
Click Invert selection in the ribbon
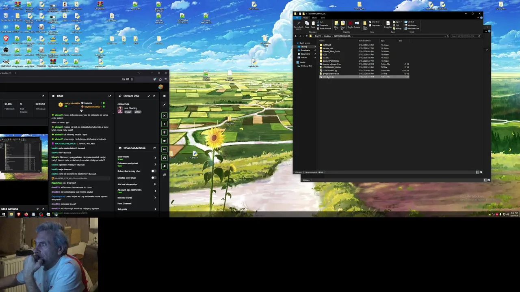click(x=412, y=28)
